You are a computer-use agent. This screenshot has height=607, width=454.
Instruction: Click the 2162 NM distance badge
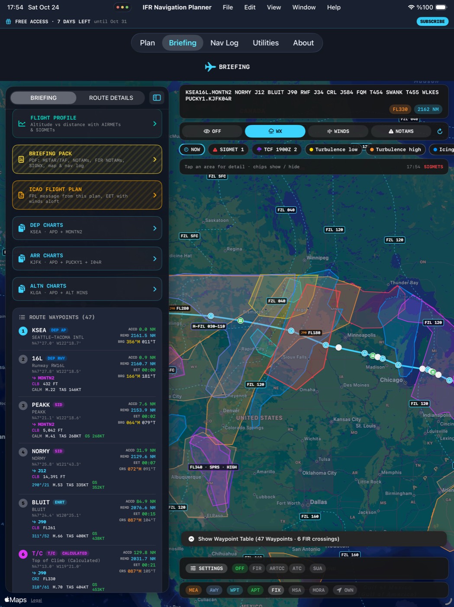428,109
